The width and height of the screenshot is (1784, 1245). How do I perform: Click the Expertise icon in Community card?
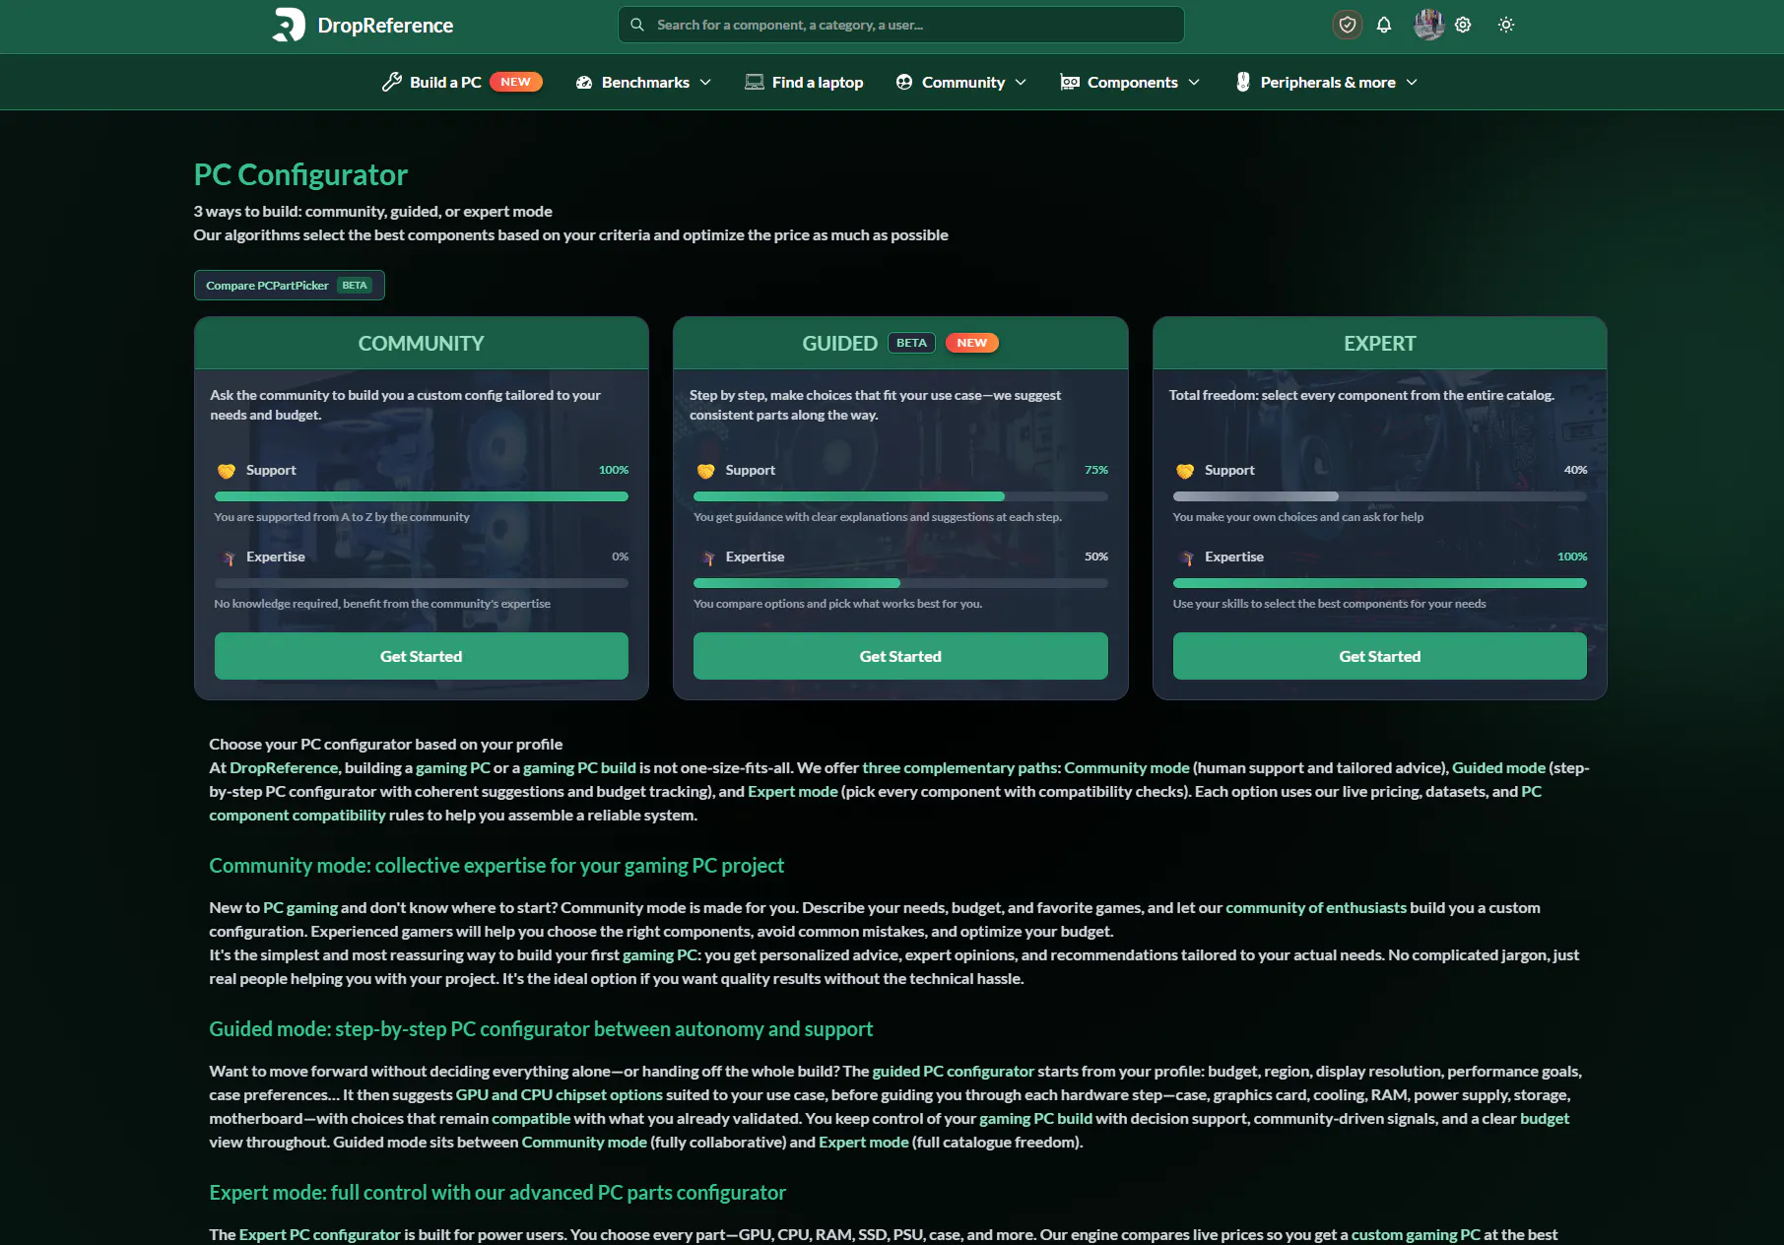229,557
